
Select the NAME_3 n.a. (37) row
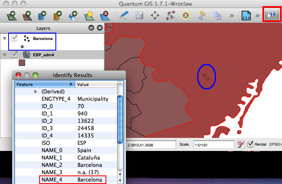coord(66,173)
